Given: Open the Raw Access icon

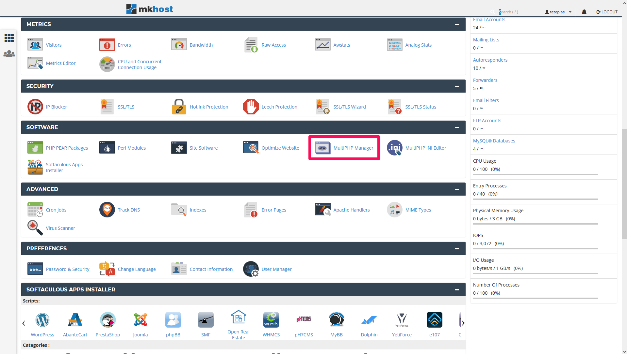Looking at the screenshot, I should click(251, 45).
